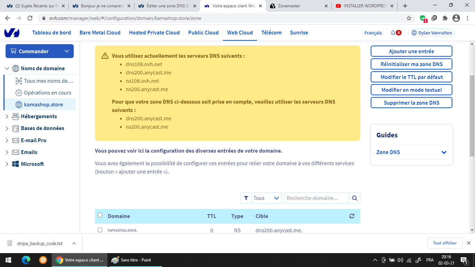Click the filter funnel icon

(x=246, y=198)
